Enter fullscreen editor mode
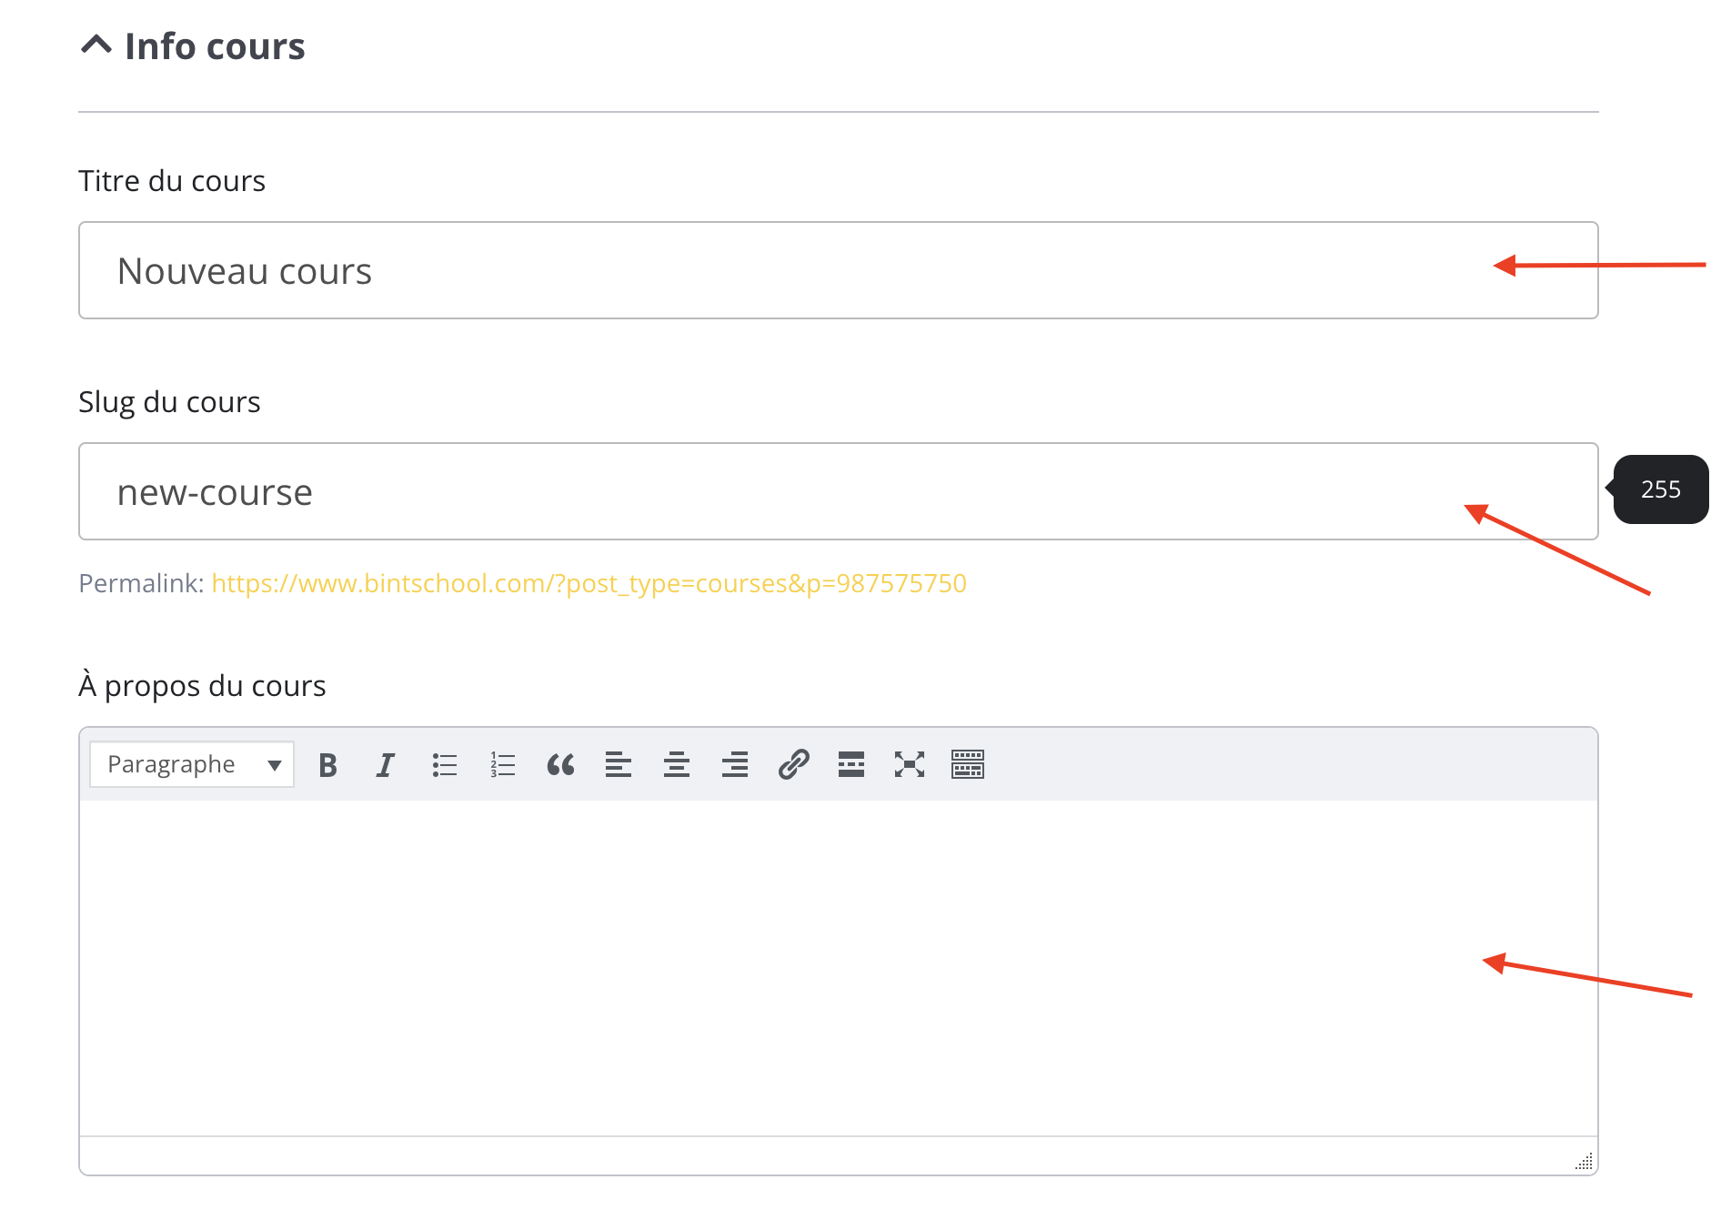The height and width of the screenshot is (1210, 1721). coord(910,765)
